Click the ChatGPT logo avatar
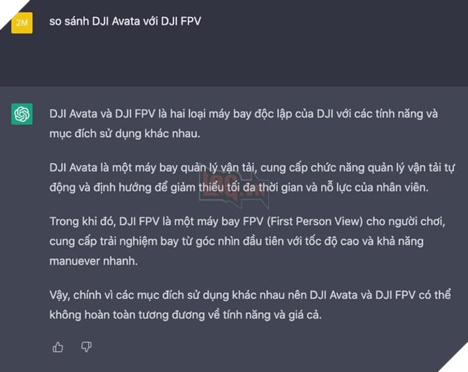Screen dimensions: 468x372 22,113
